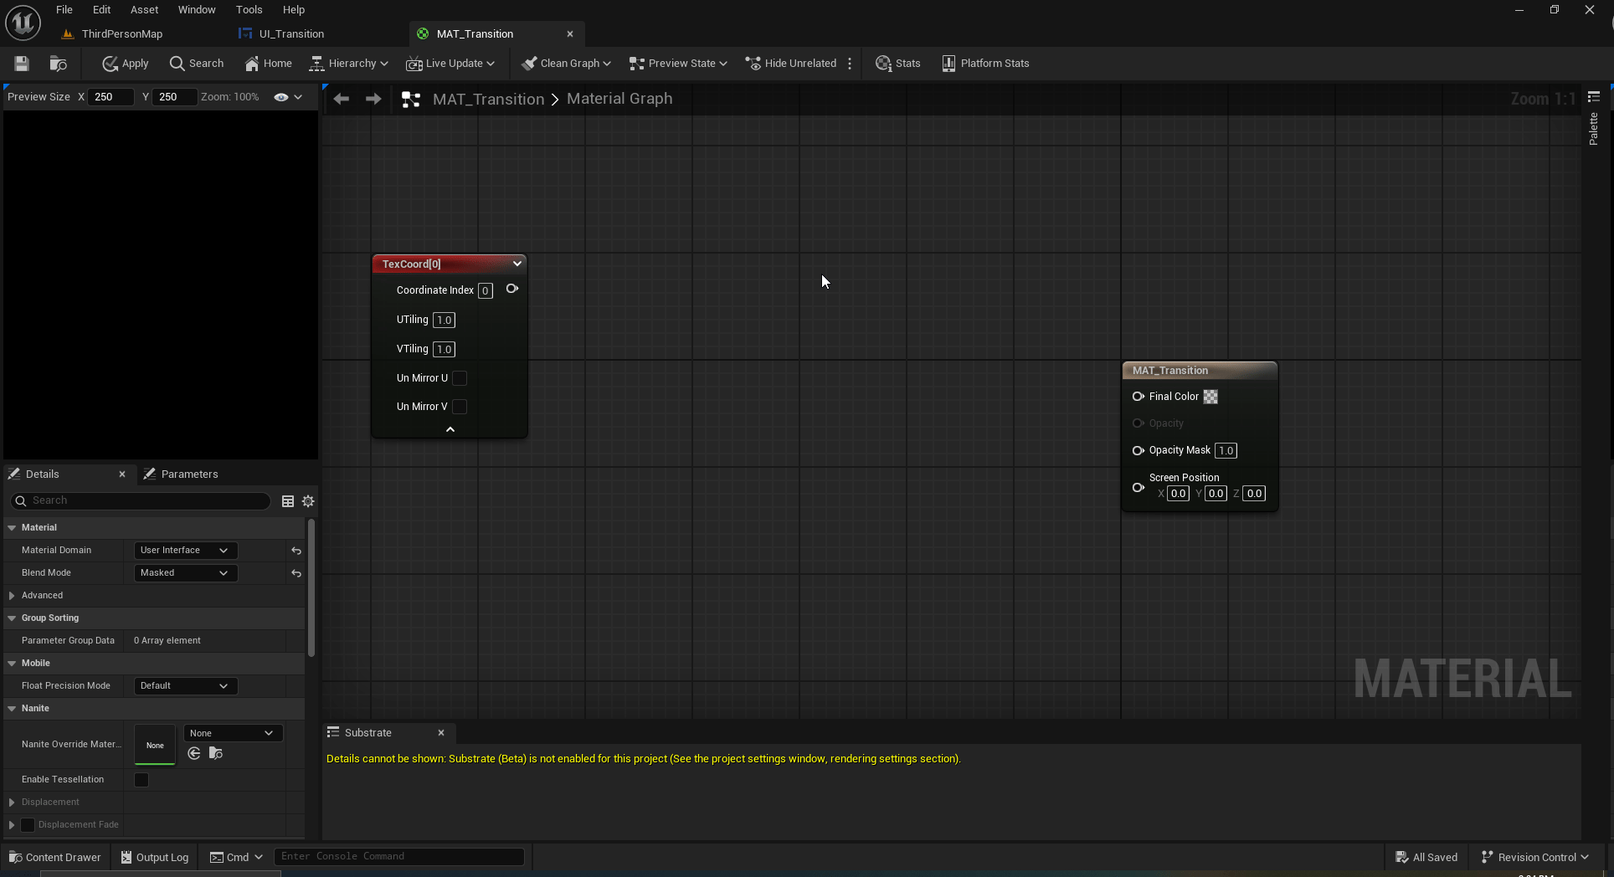Switch to the Parameters tab
1614x877 pixels.
pyautogui.click(x=181, y=474)
